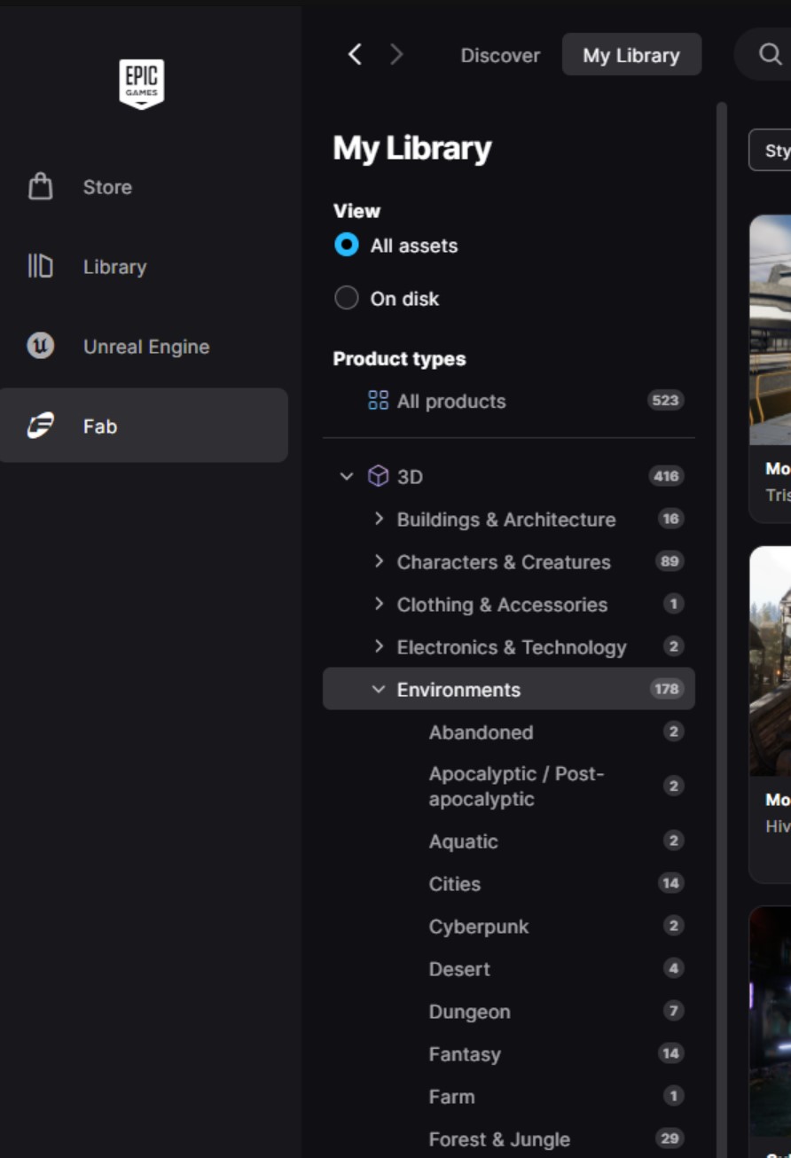
Task: Go forward with the right arrow
Action: pos(396,55)
